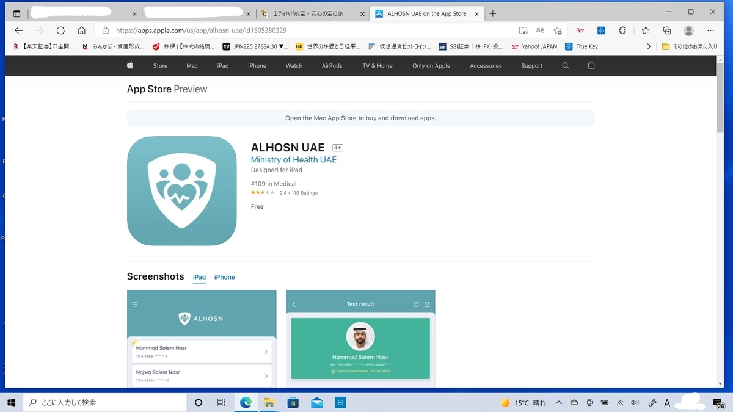Screen dimensions: 733x412
Task: Open the Yahoo extension icon in toolbar
Action: point(580,31)
